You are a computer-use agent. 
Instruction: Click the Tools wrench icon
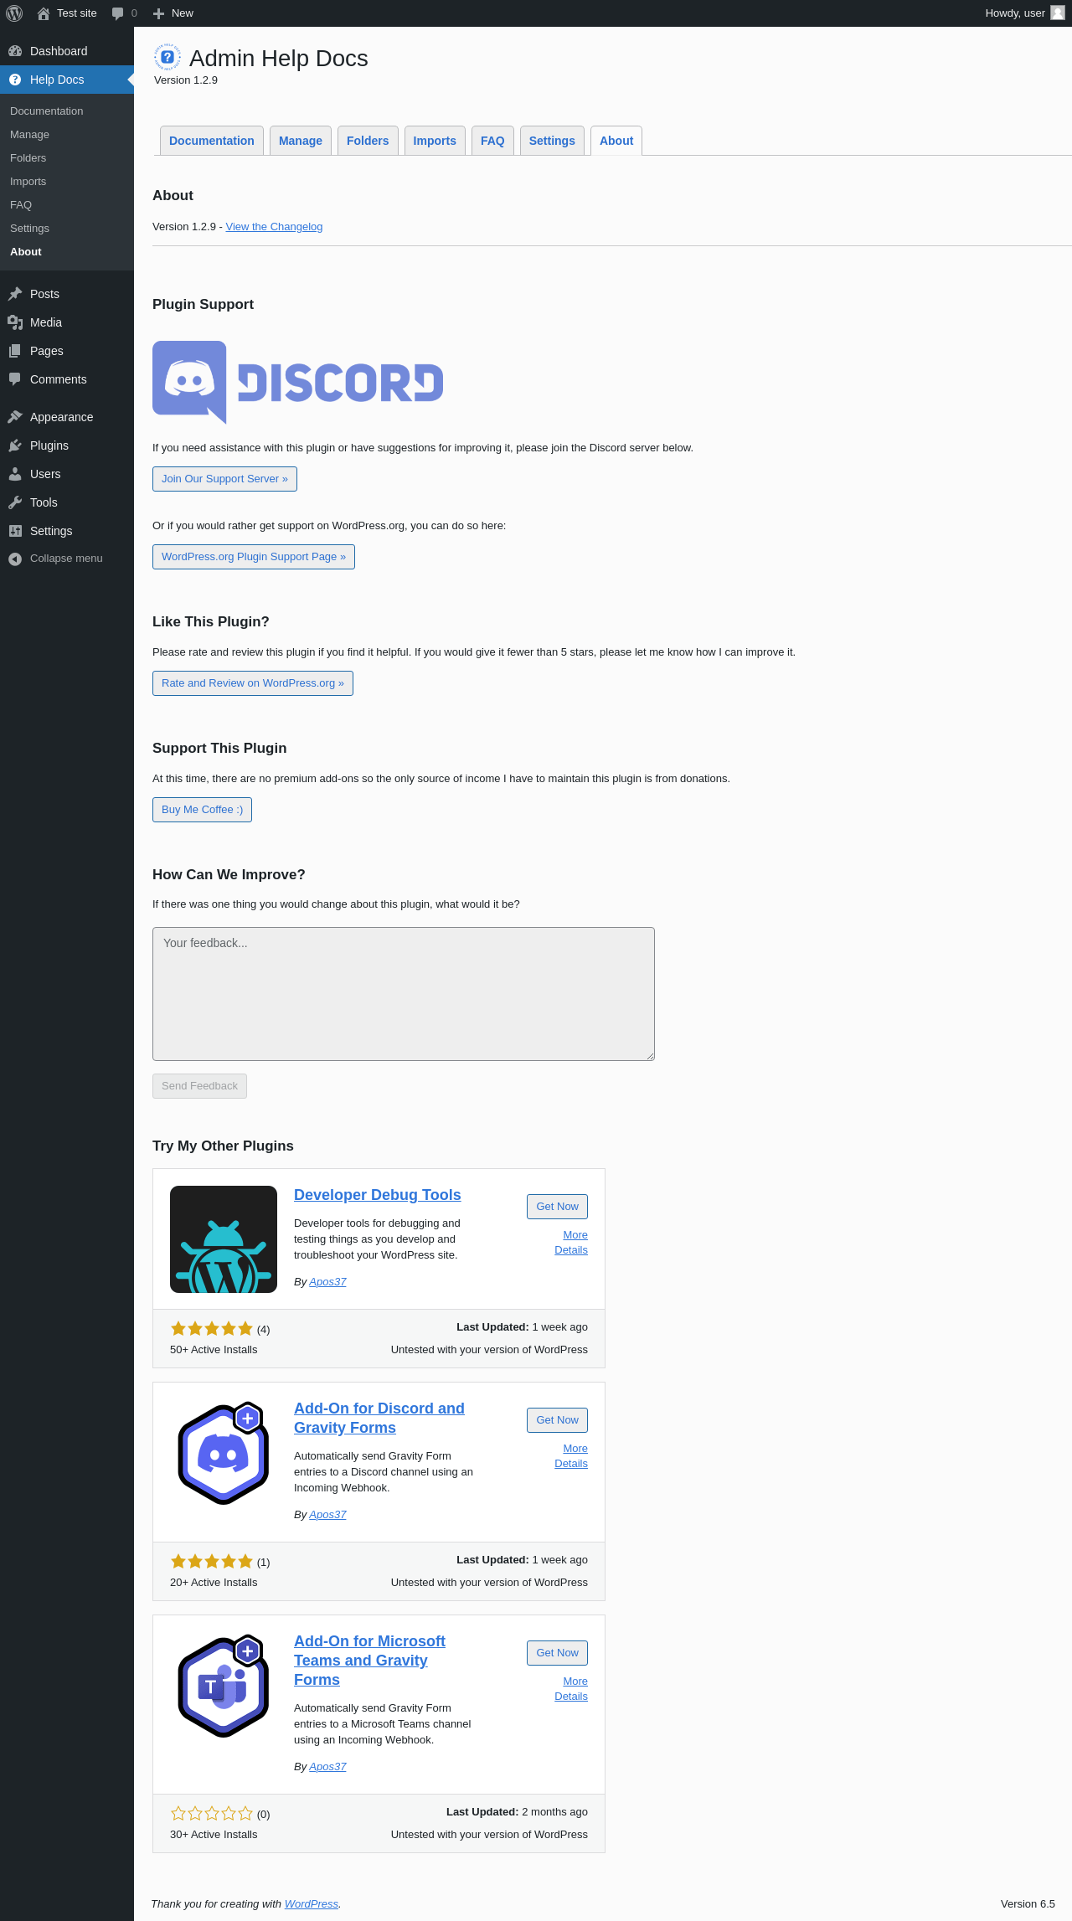click(15, 502)
